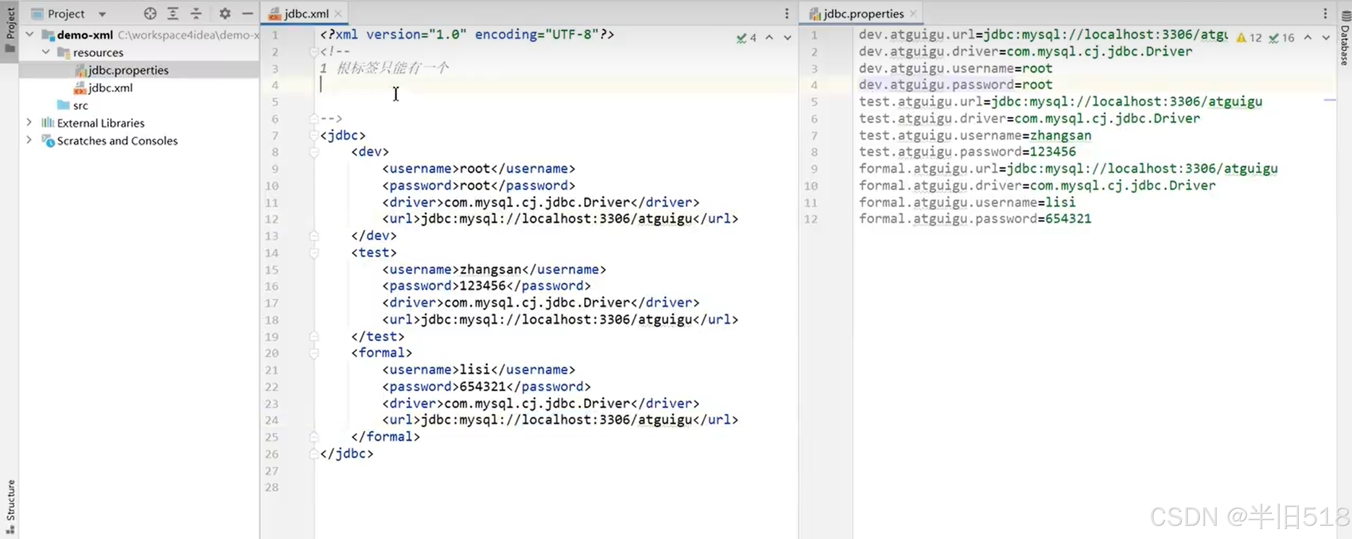Click 'test.atguigu.password=123456' line in properties
The width and height of the screenshot is (1352, 539).
[x=967, y=152]
